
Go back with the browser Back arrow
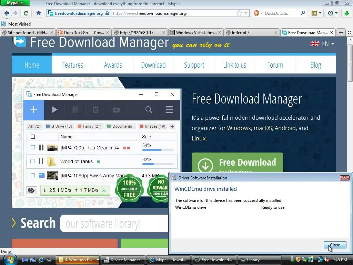(x=7, y=13)
